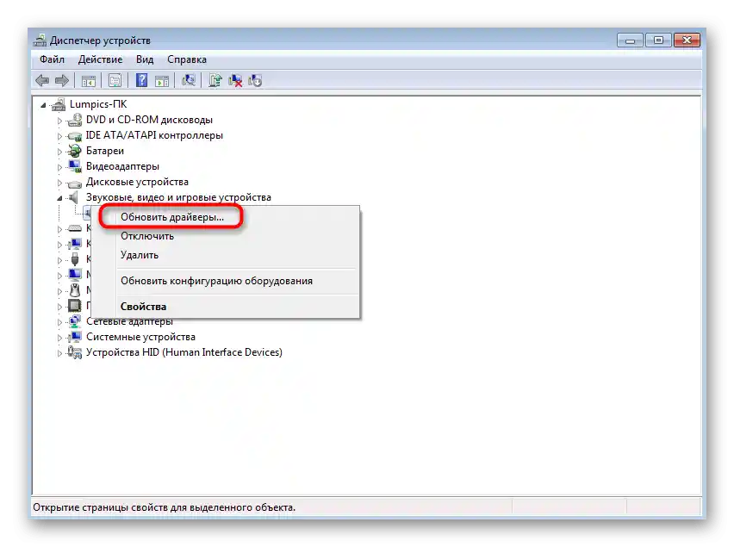This screenshot has height=547, width=734.
Task: Click the Видеоадаптеры display adapter icon
Action: [74, 166]
